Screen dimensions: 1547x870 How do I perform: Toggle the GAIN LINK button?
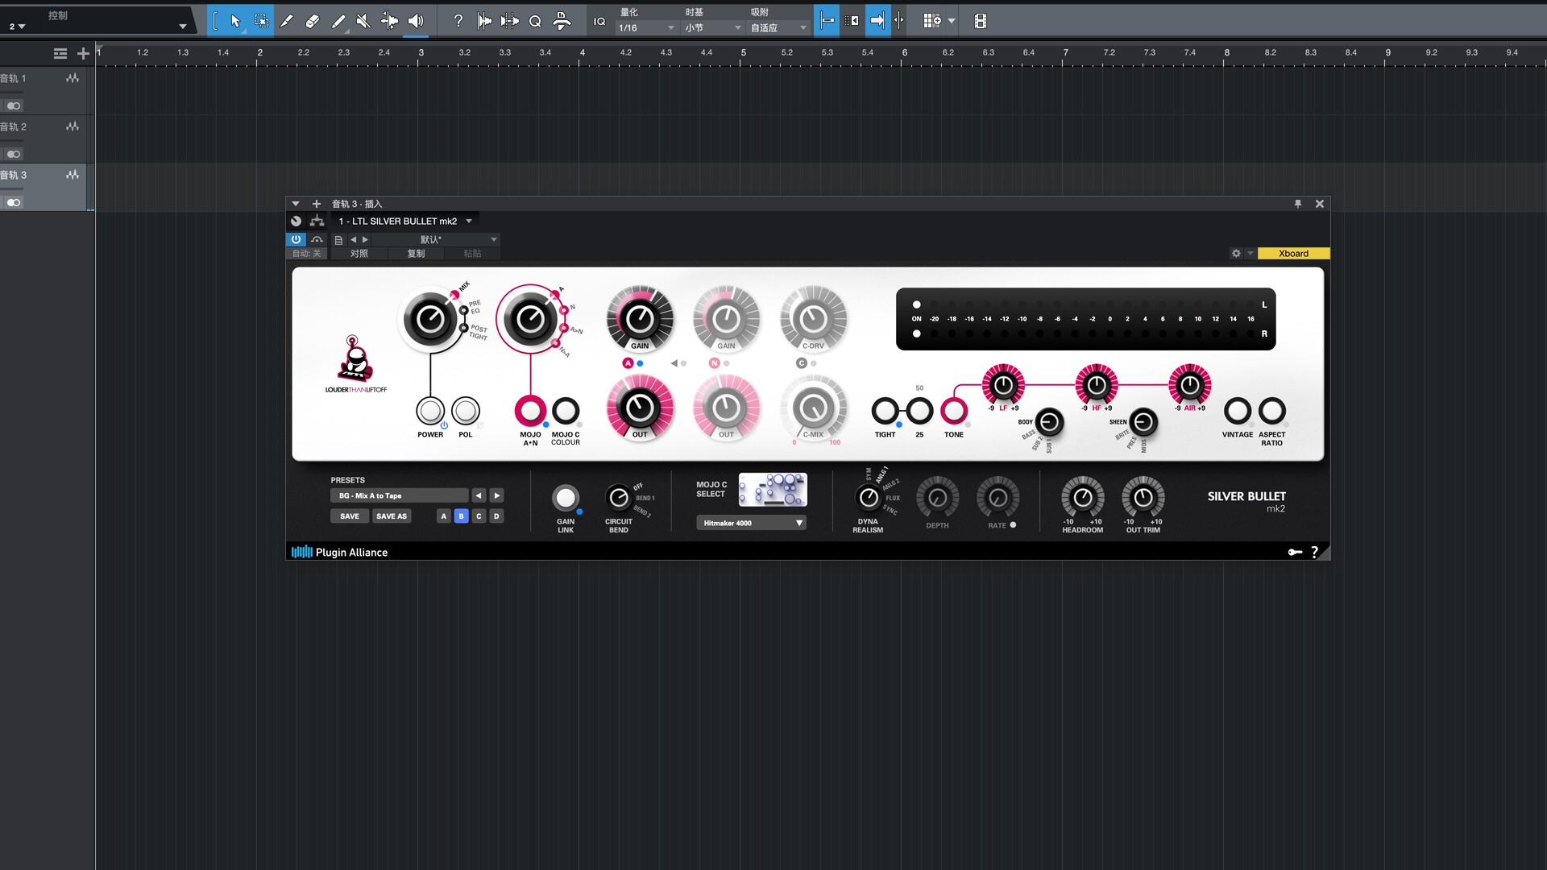tap(566, 498)
